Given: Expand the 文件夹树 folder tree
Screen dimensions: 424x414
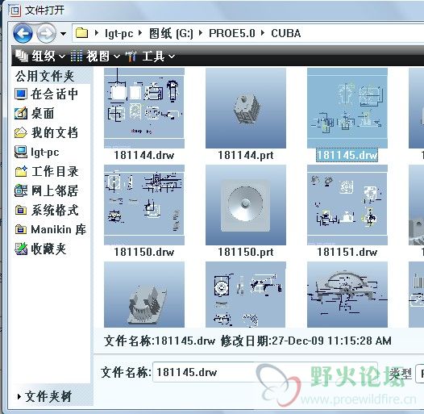Looking at the screenshot, I should coord(44,397).
